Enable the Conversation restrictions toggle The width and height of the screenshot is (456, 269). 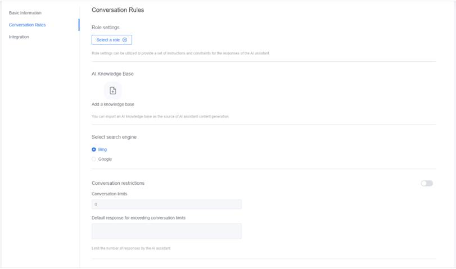[426, 183]
